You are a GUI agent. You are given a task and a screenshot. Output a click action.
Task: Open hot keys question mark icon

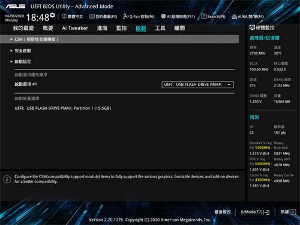click(x=293, y=212)
